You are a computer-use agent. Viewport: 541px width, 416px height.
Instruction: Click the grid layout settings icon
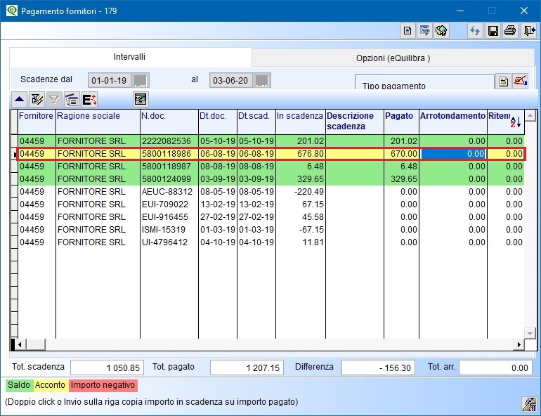coord(141,100)
